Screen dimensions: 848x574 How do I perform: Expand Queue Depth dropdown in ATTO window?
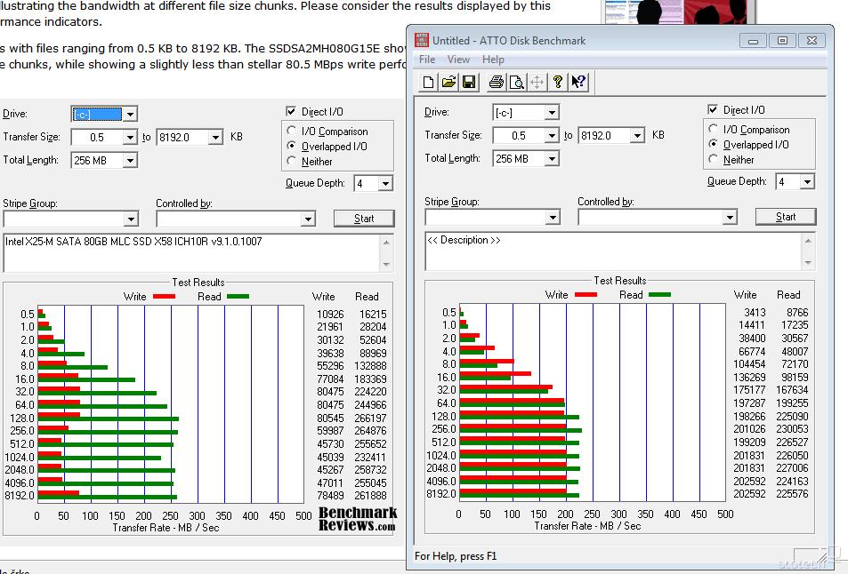(x=807, y=181)
